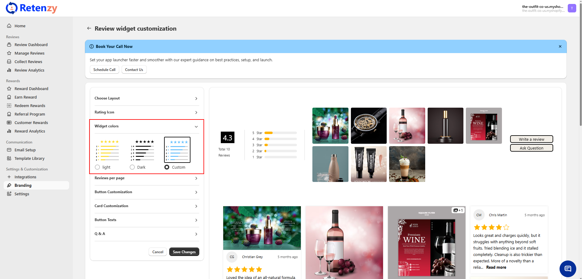Screen dimensions: 582x279
Task: Click the Save Changes button
Action: (184, 252)
